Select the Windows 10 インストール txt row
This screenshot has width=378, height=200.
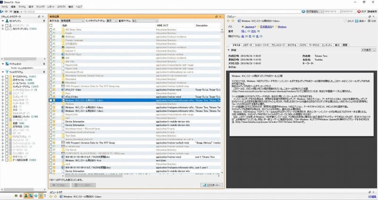(x=135, y=160)
